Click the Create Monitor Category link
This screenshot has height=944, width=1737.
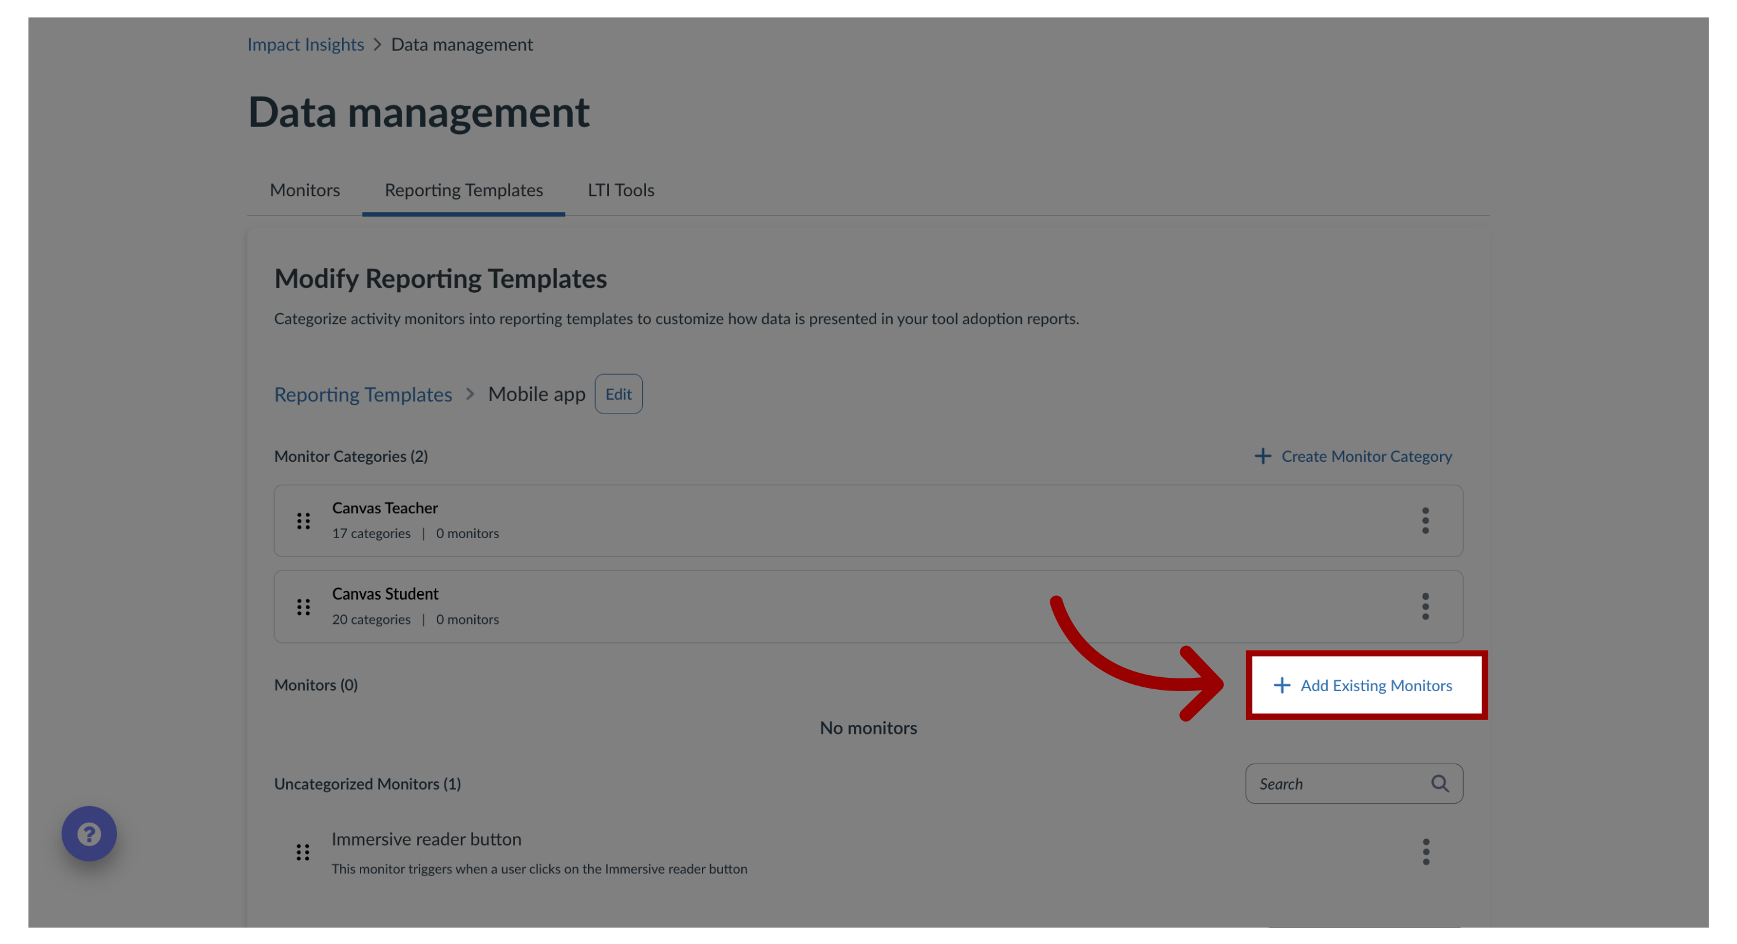pyautogui.click(x=1353, y=455)
